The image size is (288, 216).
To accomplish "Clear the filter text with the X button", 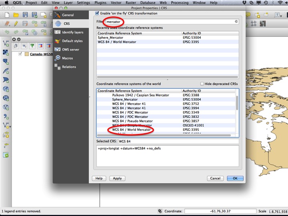I will point(236,22).
